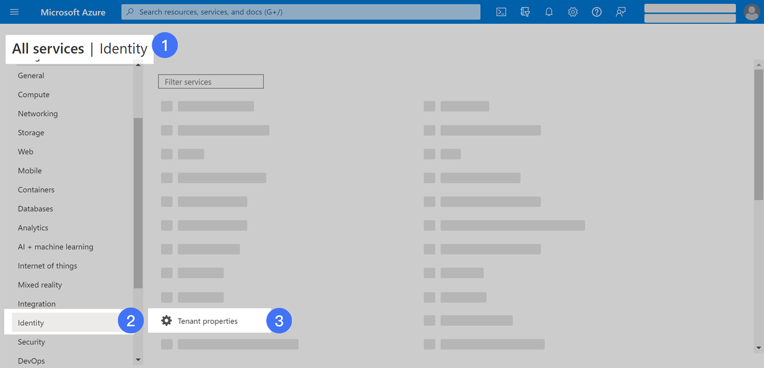Go to Microsoft Azure home link
The width and height of the screenshot is (764, 368).
click(73, 12)
